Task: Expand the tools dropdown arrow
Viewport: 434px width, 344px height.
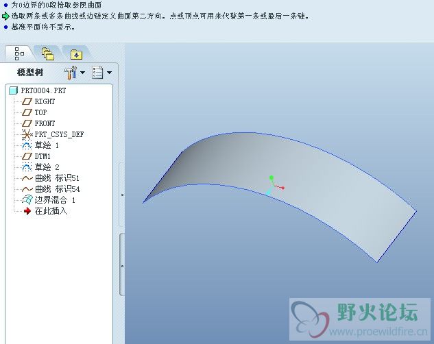Action: pyautogui.click(x=82, y=73)
